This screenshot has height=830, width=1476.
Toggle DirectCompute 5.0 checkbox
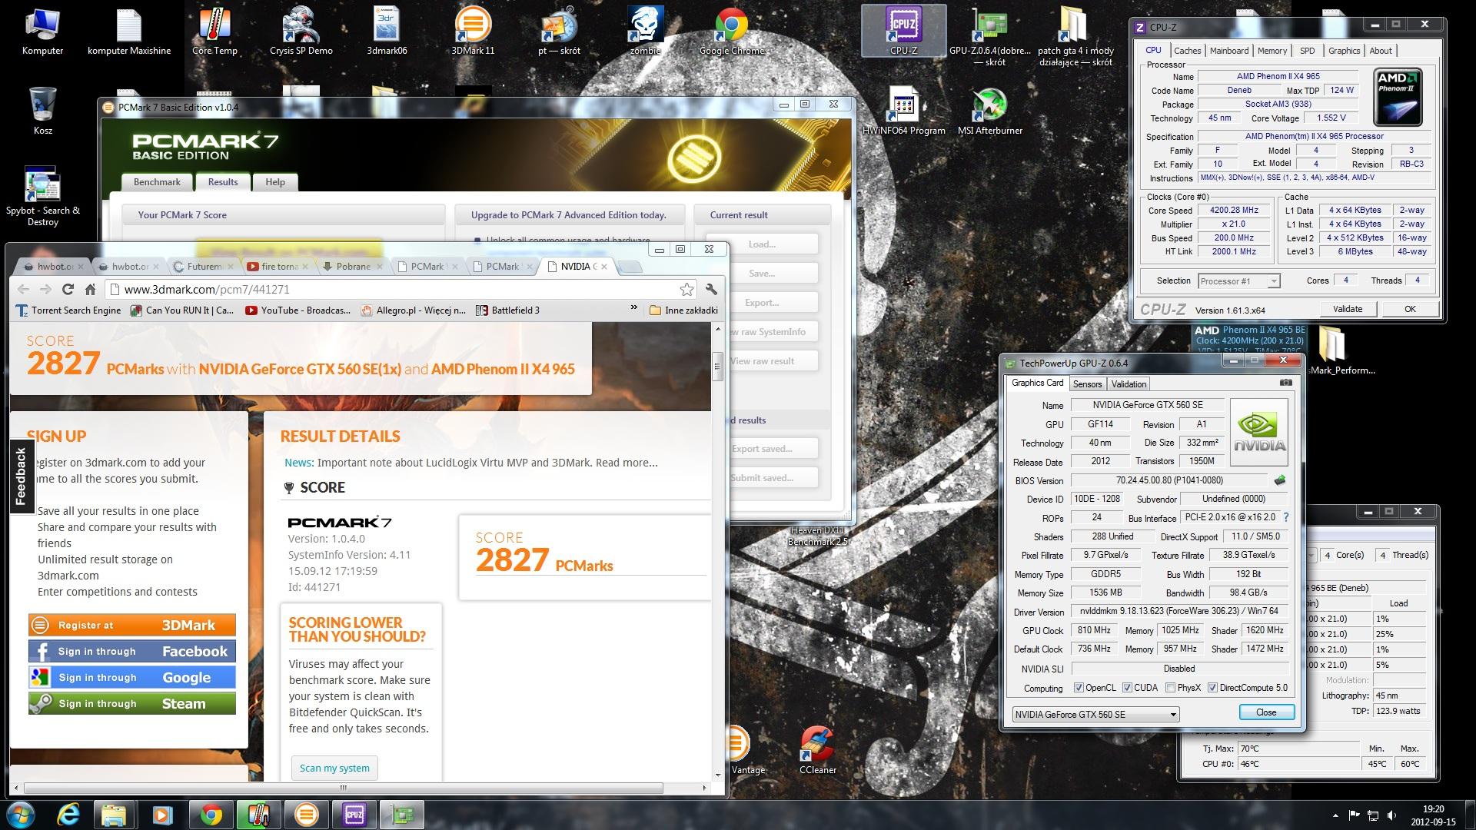tap(1212, 688)
